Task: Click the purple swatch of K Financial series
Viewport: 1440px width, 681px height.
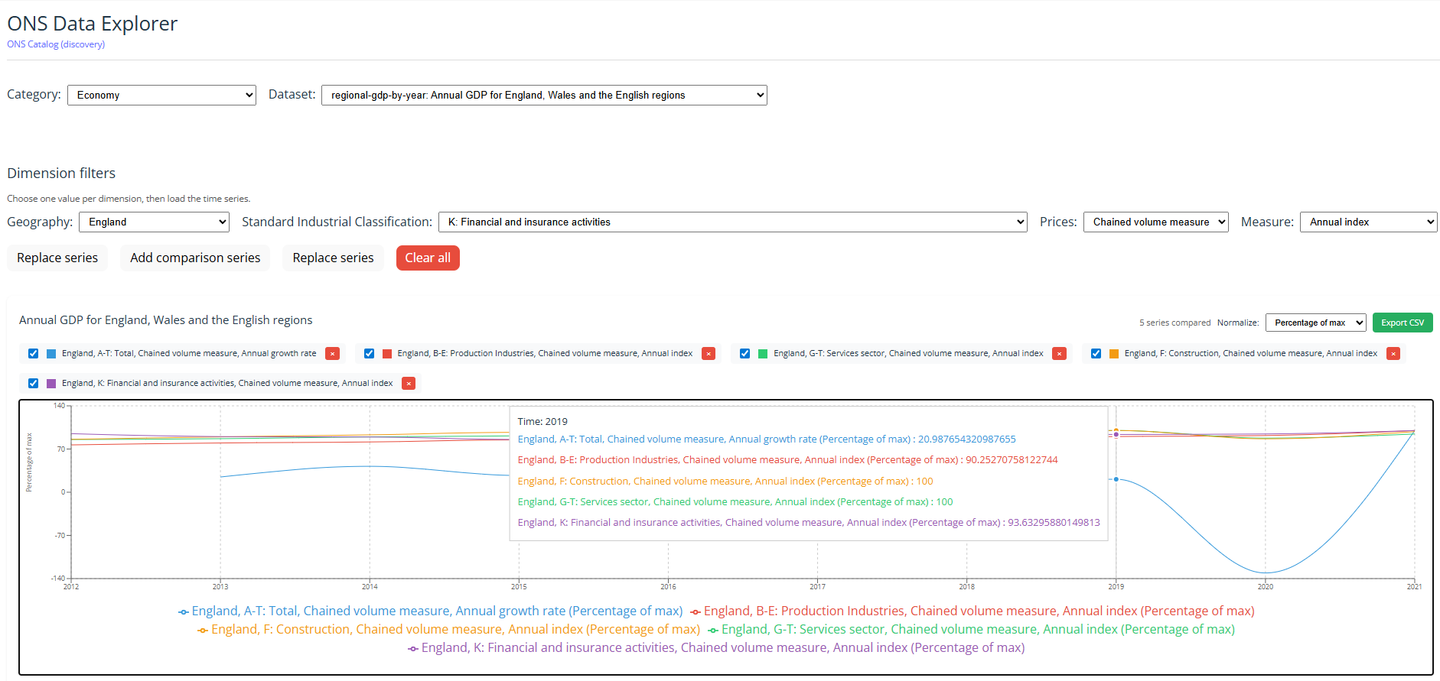Action: click(51, 384)
